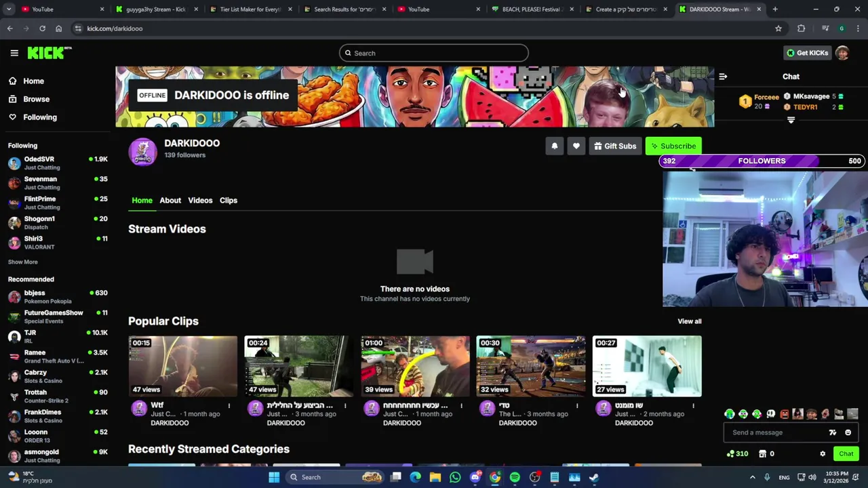Insert the white speech-bubble emote
Viewport: 868px width, 488px height.
[771, 414]
